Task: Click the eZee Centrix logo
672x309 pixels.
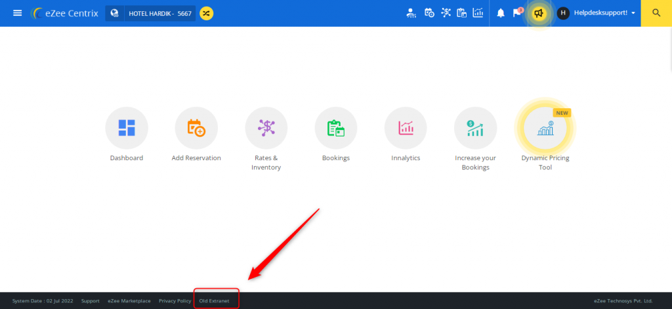Action: click(x=64, y=13)
